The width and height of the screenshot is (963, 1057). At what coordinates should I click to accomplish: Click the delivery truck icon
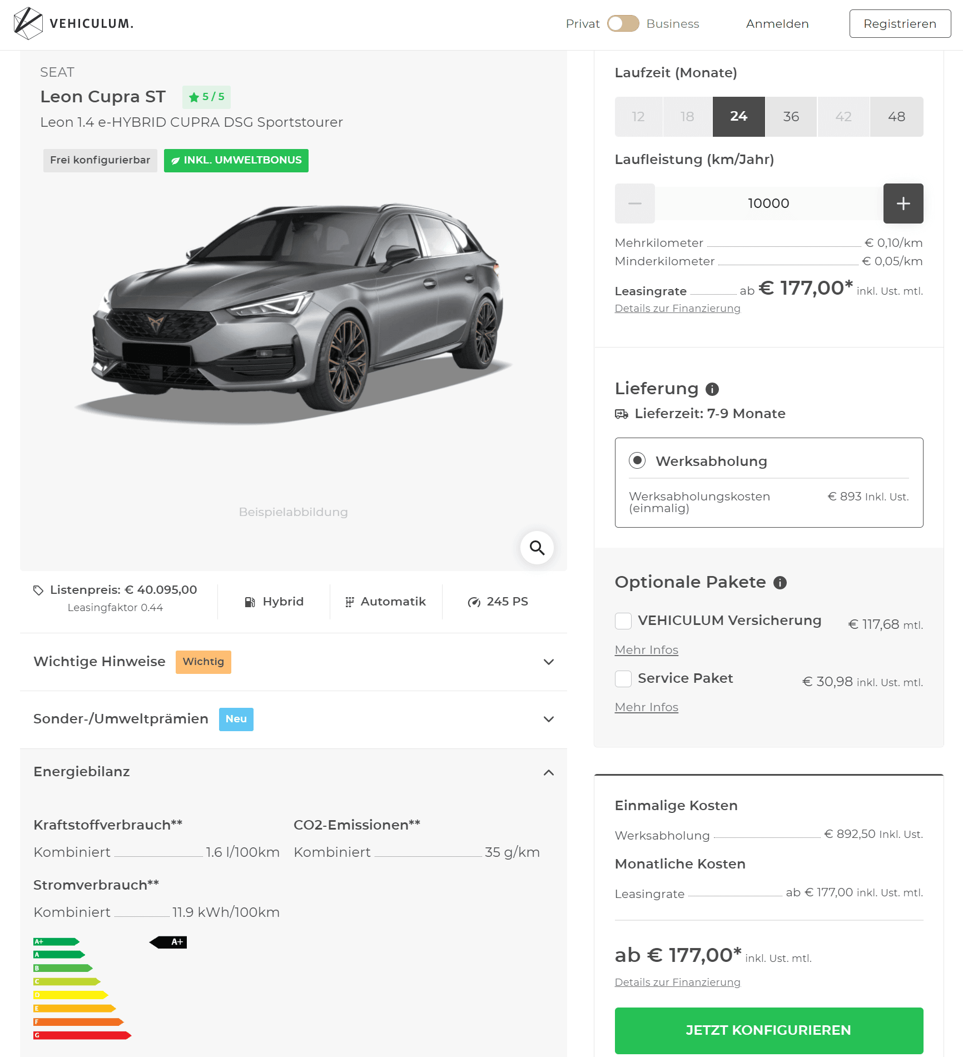pos(622,414)
